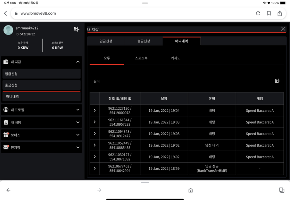290x202 pixels.
Task: Expand row with ID 96211094348
Action: point(95,133)
